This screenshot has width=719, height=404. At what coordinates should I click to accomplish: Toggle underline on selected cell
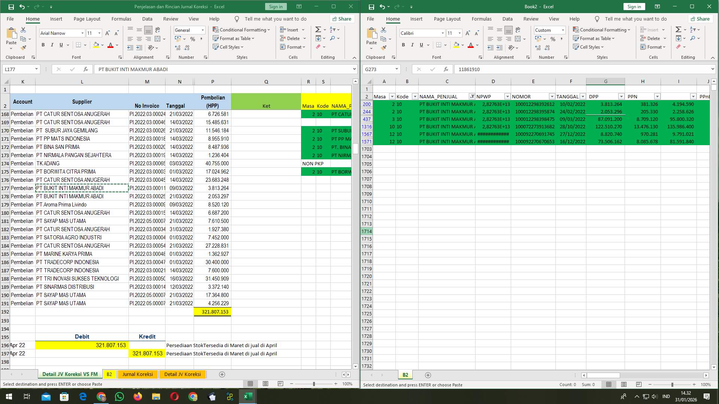click(61, 45)
